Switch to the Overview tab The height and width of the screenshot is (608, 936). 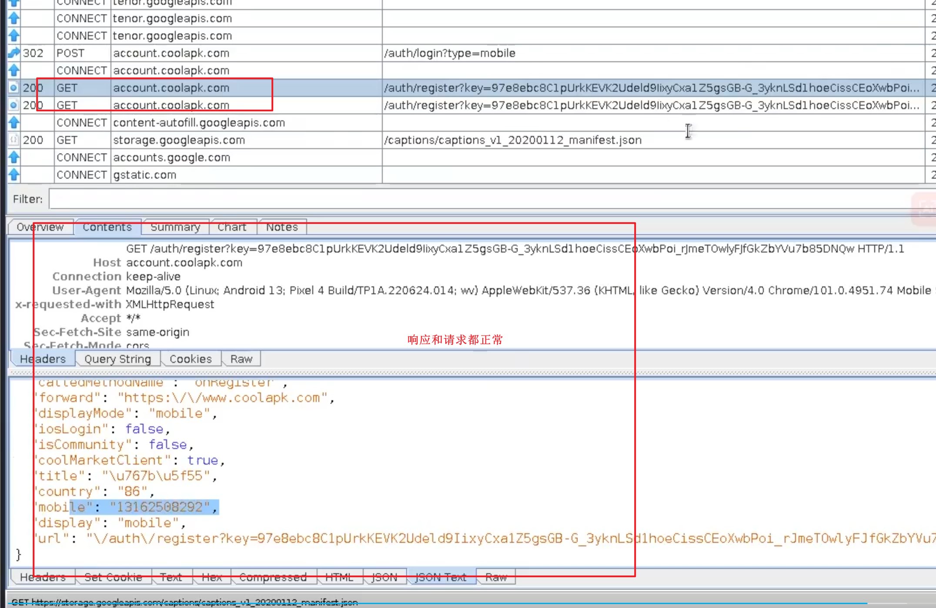coord(40,227)
